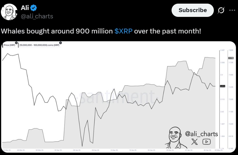Click the Grok slashed-circle icon

[x=221, y=10]
